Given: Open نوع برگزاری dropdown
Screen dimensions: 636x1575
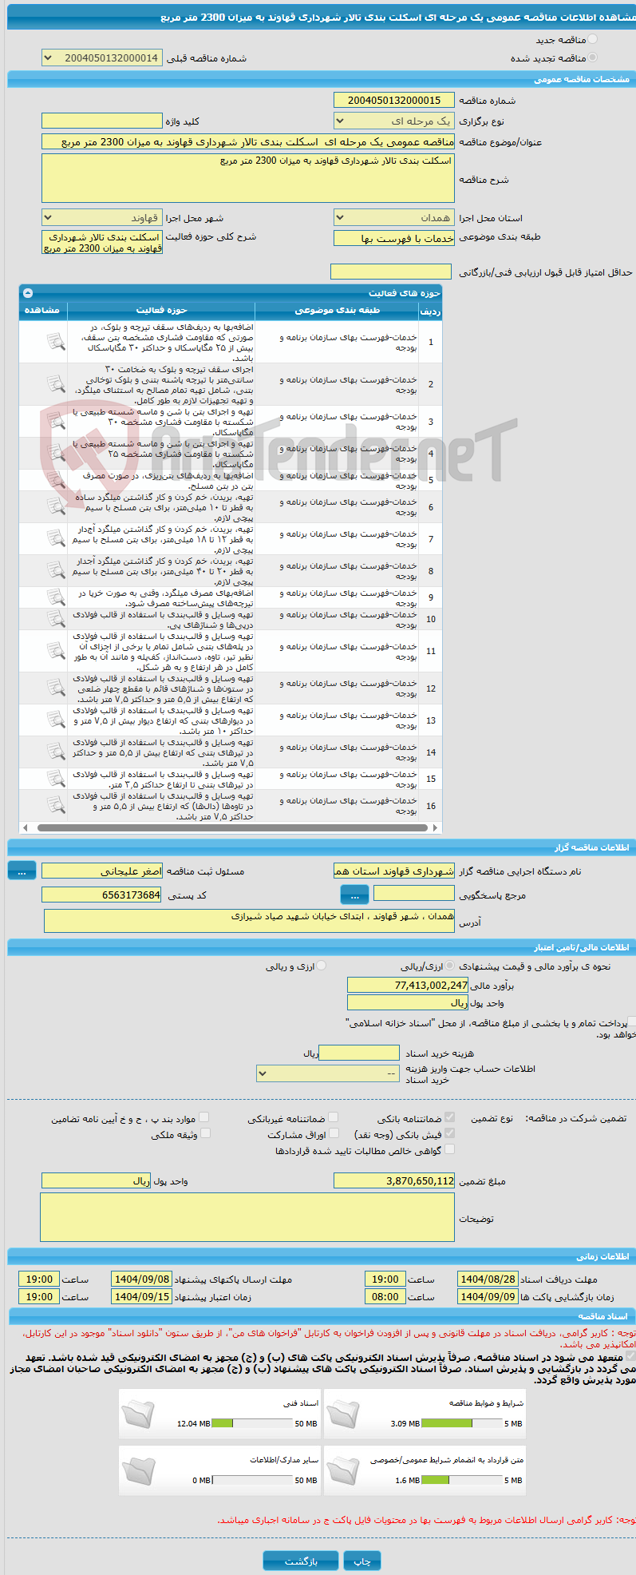Looking at the screenshot, I should [394, 121].
